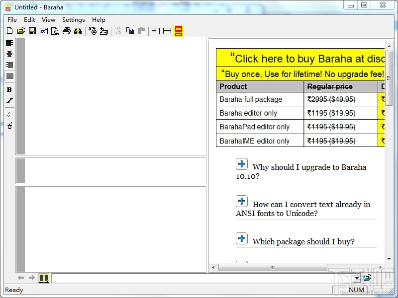Click the "Baraha editor only" cell
Image resolution: width=398 pixels, height=298 pixels.
pos(260,113)
